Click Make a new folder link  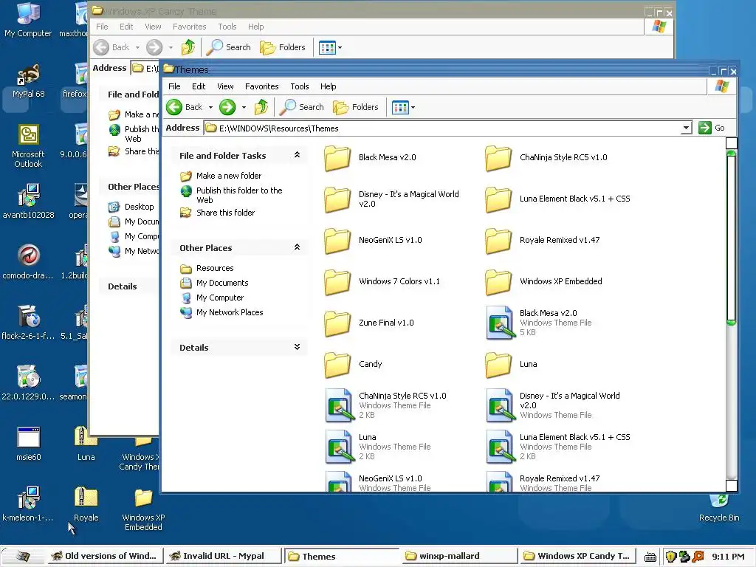pos(229,176)
